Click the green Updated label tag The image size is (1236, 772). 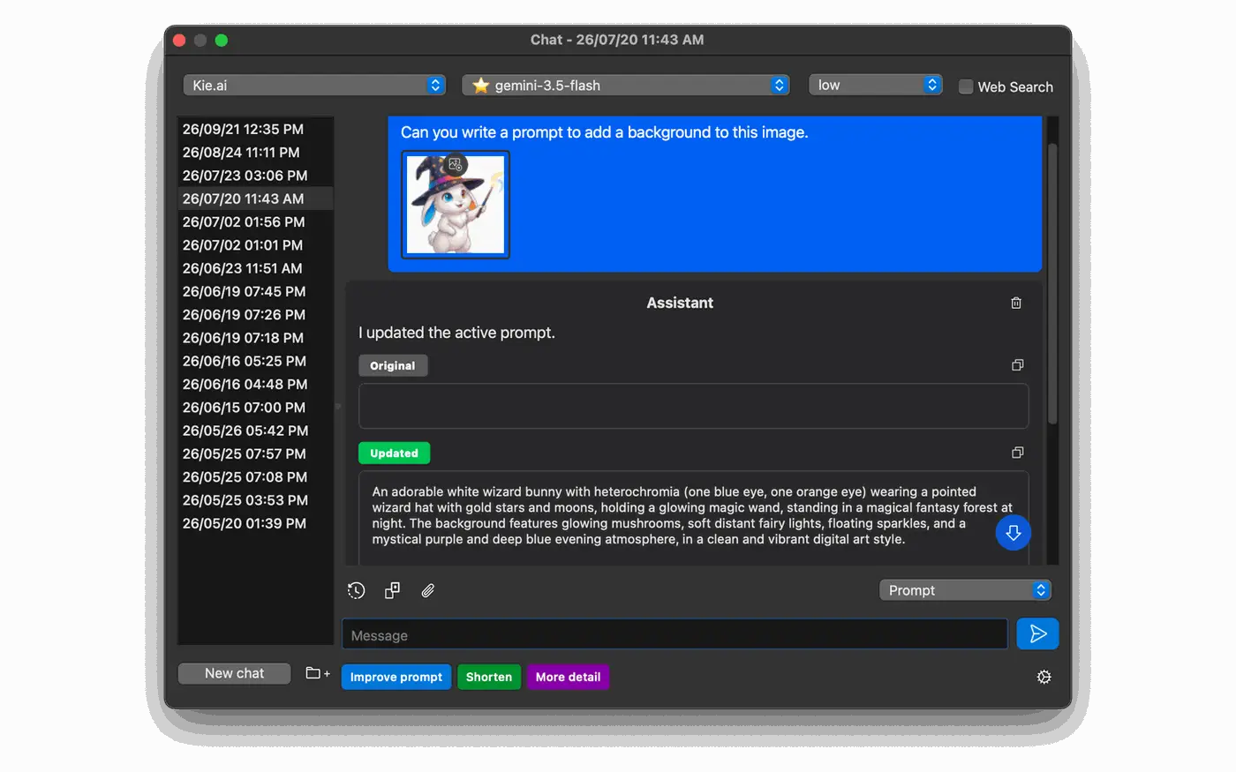[x=394, y=453]
